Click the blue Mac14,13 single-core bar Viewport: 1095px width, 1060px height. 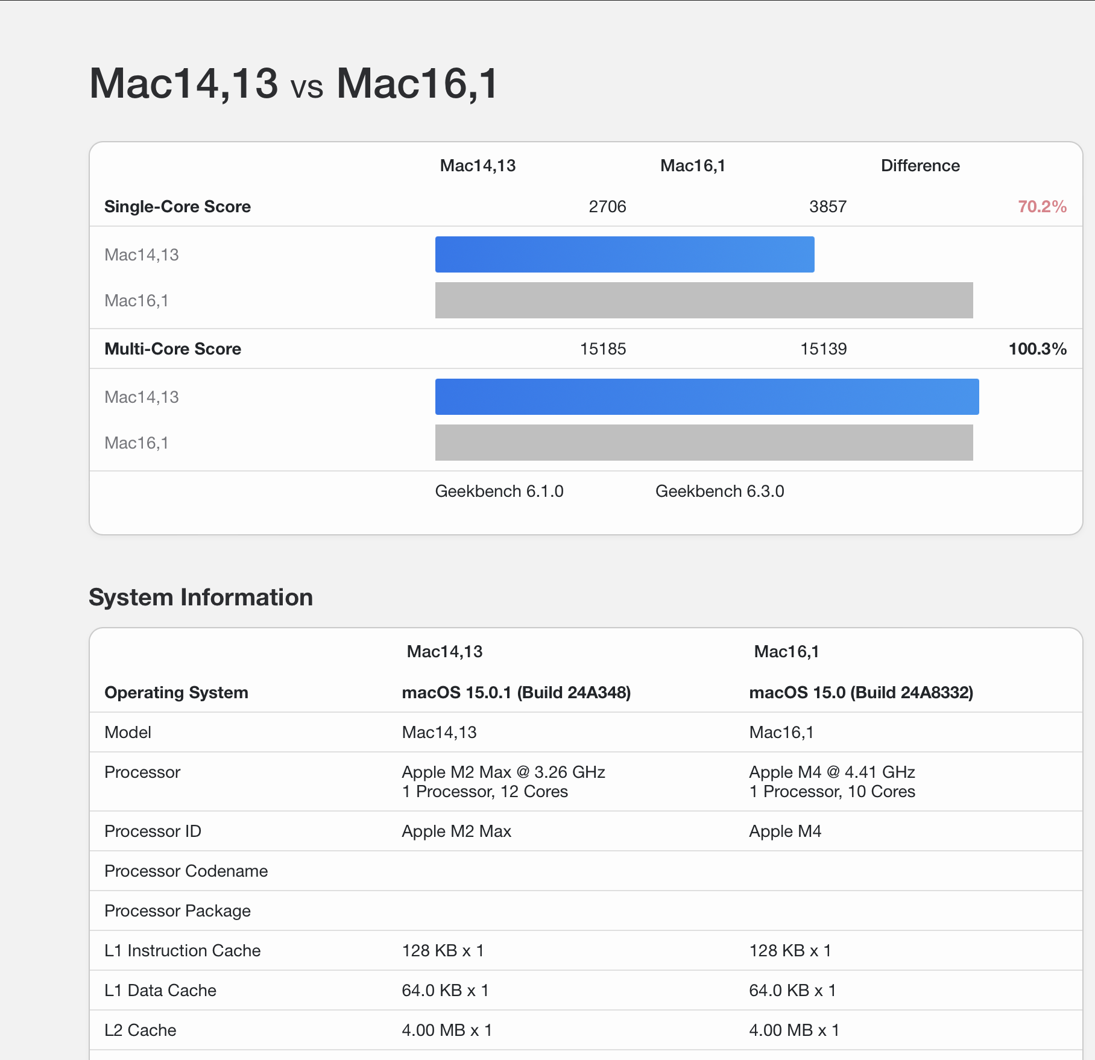[625, 254]
